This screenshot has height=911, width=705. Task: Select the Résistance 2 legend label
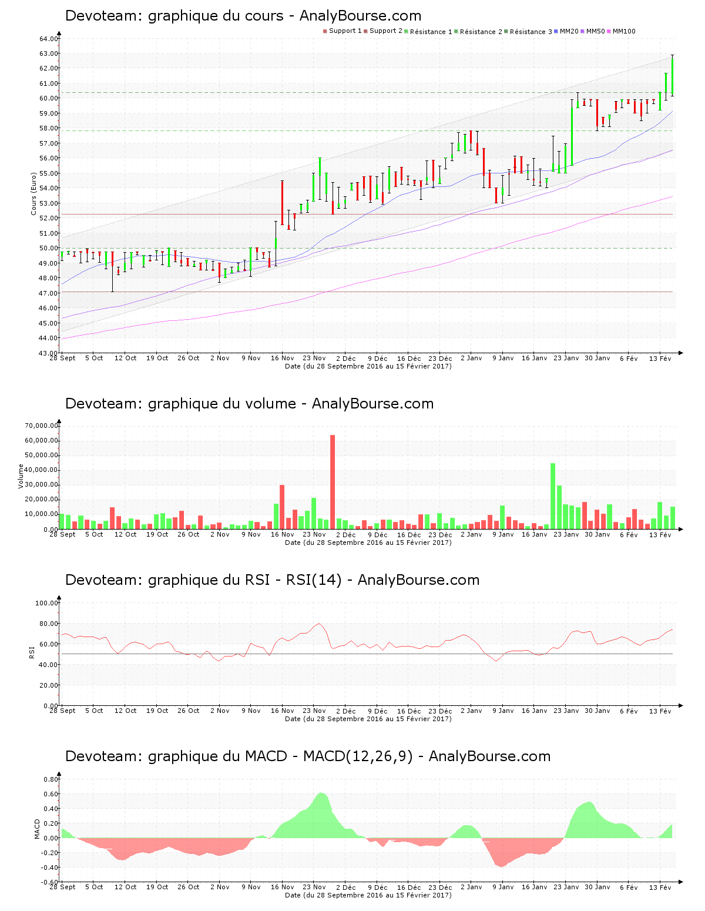[481, 32]
